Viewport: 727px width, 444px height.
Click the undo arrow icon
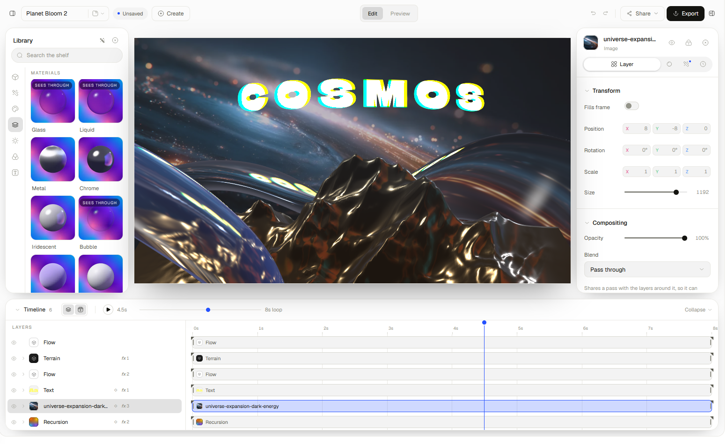click(x=593, y=14)
